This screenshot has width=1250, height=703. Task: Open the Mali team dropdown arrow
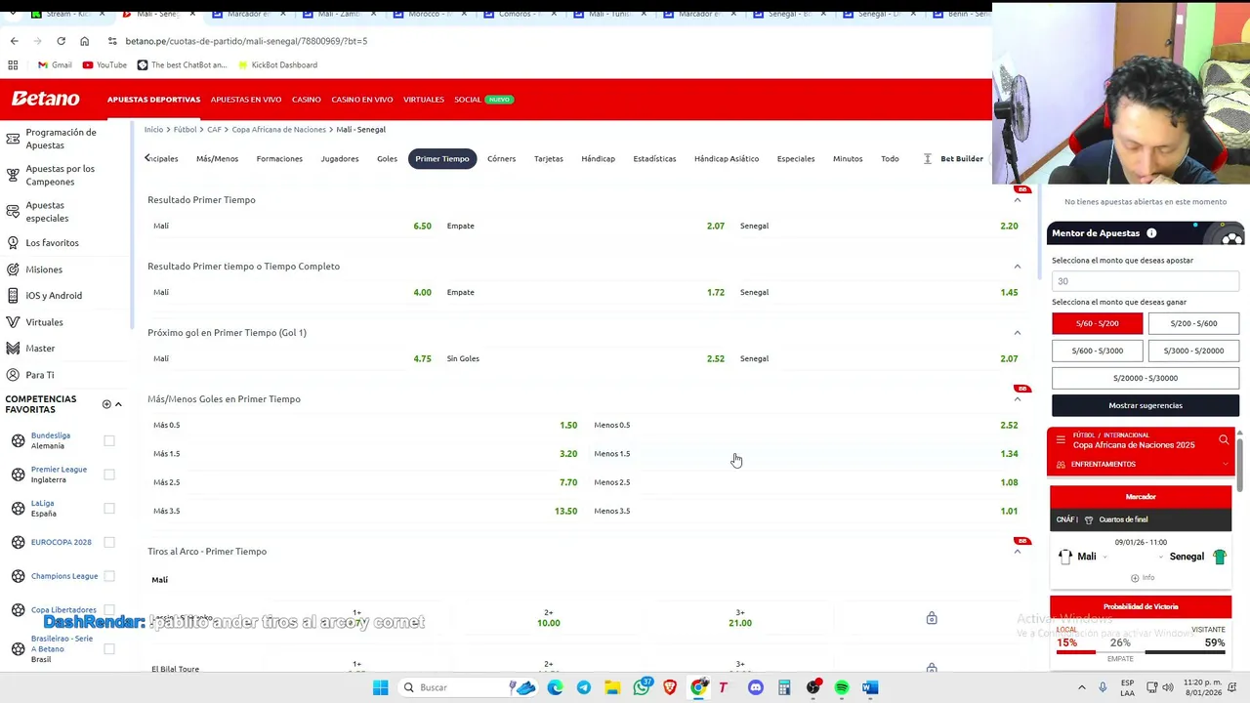tap(1105, 557)
